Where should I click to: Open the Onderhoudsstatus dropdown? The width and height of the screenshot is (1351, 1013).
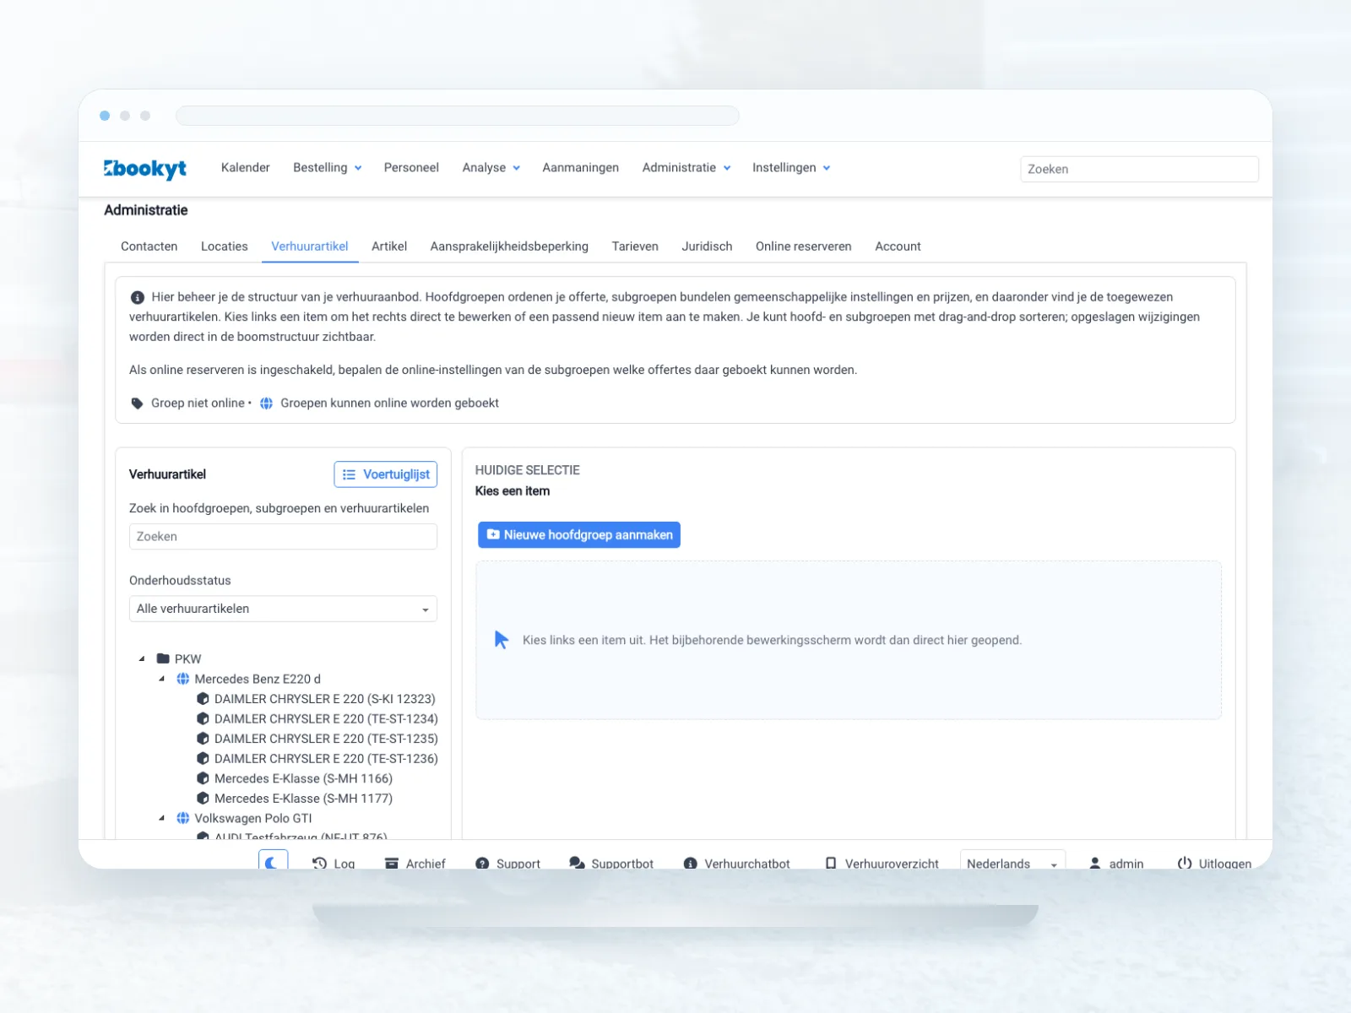coord(283,609)
